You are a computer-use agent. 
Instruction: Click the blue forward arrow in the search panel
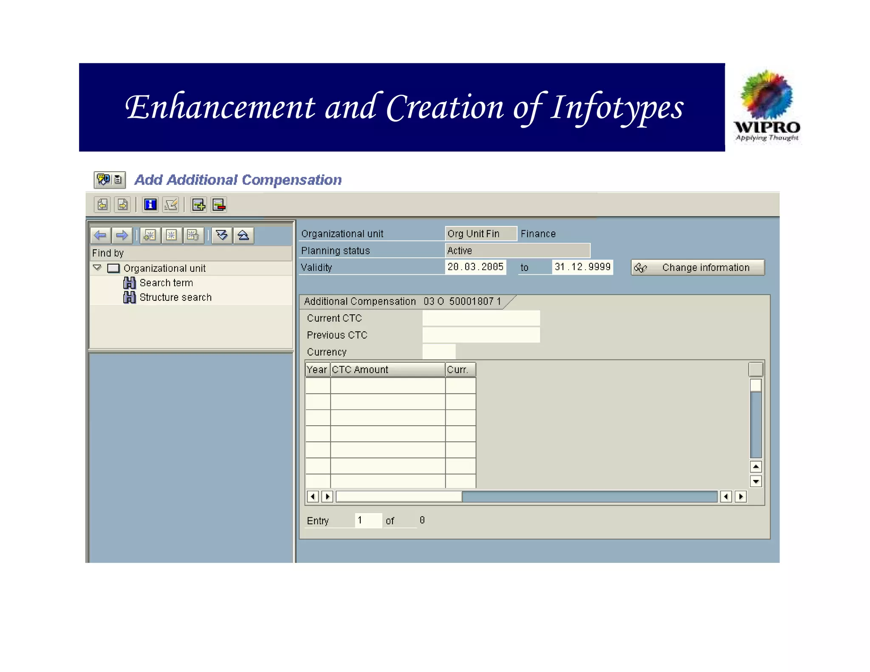(122, 235)
